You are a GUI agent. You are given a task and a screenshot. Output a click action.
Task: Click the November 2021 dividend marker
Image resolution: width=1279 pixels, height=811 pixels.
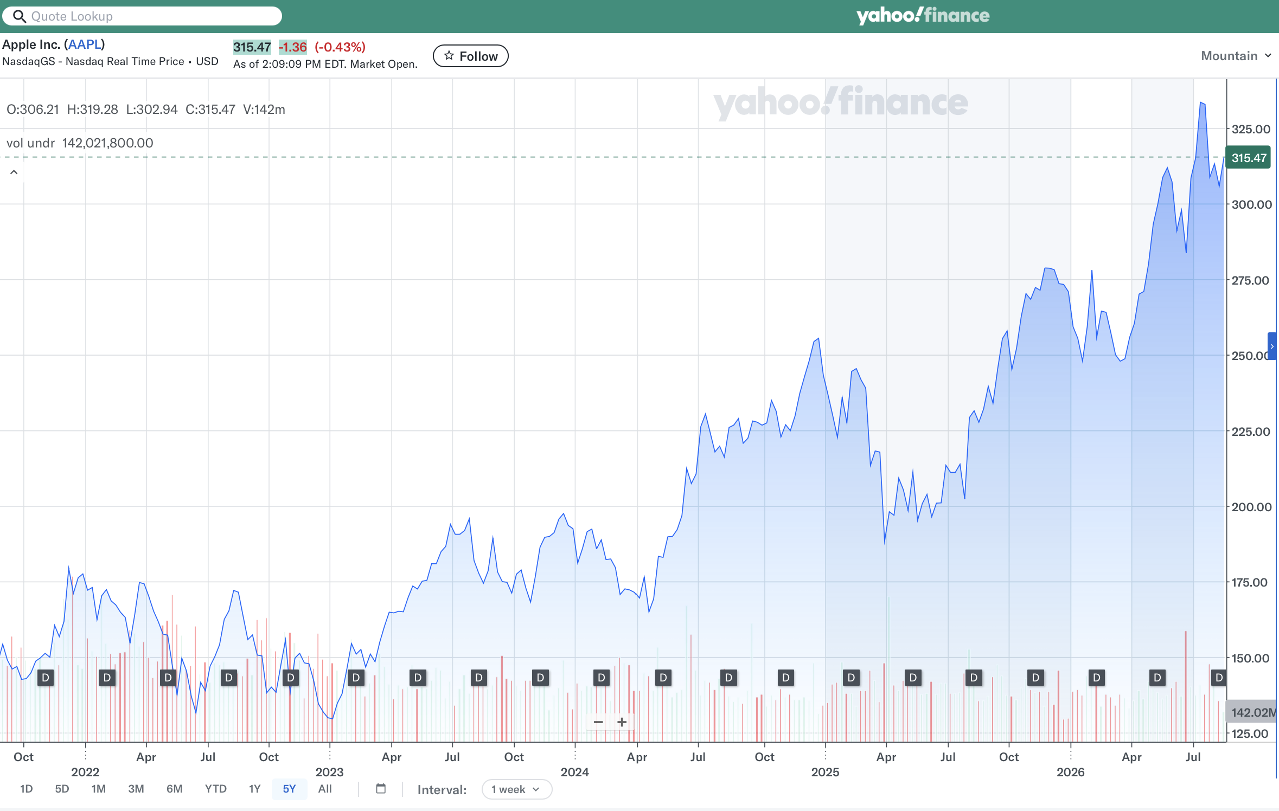pyautogui.click(x=46, y=677)
